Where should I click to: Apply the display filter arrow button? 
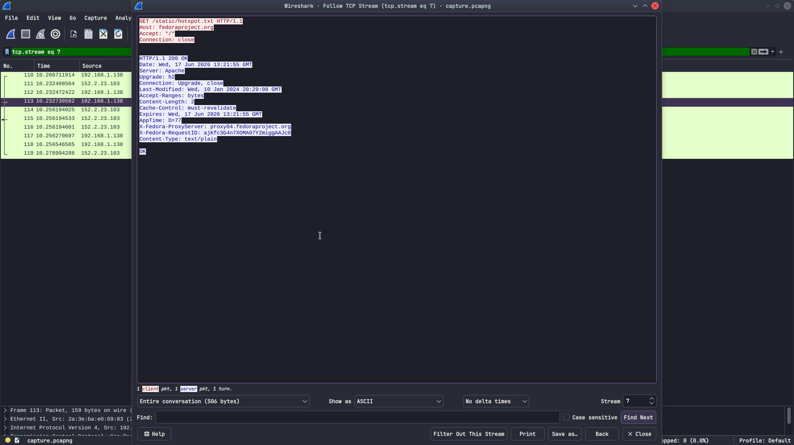[763, 52]
